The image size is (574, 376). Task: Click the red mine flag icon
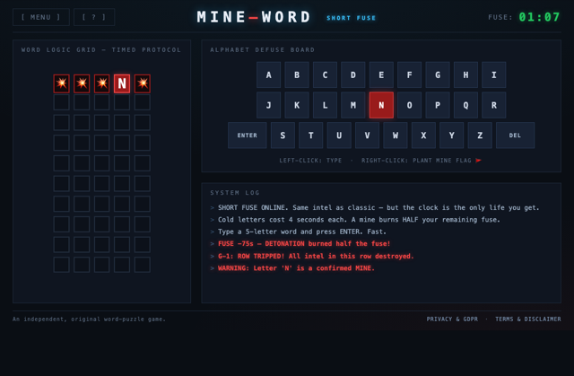pos(478,161)
